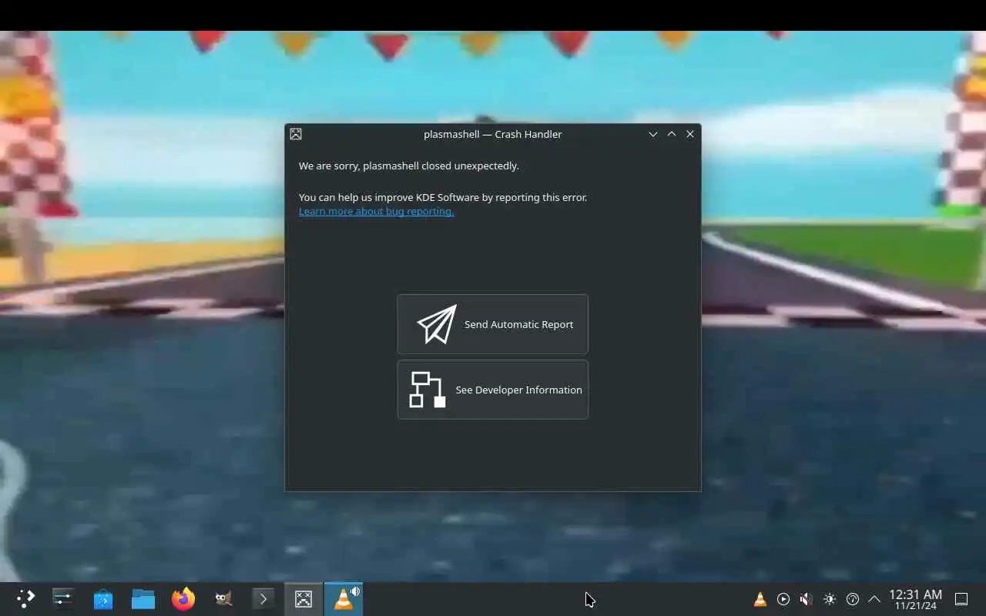The image size is (986, 616).
Task: Launch Firefox from the taskbar
Action: click(183, 599)
